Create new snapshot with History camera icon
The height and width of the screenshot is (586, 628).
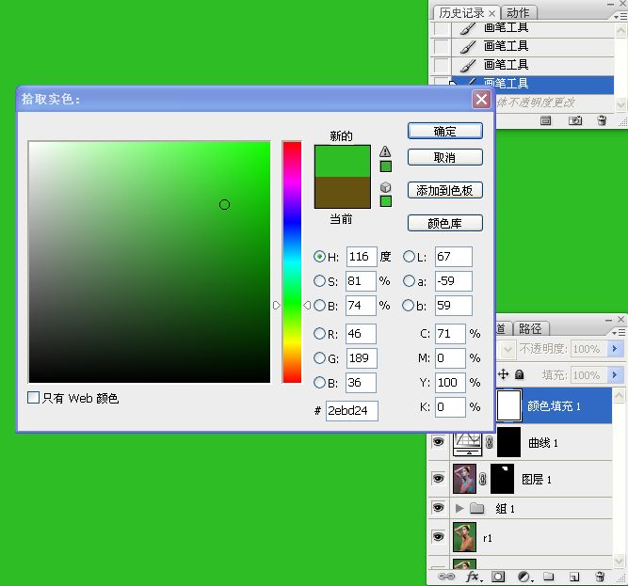(x=575, y=120)
